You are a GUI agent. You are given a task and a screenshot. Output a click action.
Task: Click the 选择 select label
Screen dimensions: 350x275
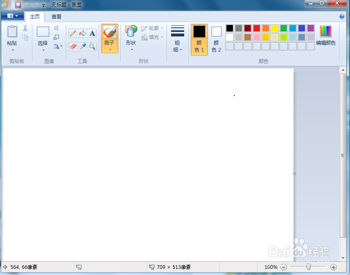coord(43,43)
